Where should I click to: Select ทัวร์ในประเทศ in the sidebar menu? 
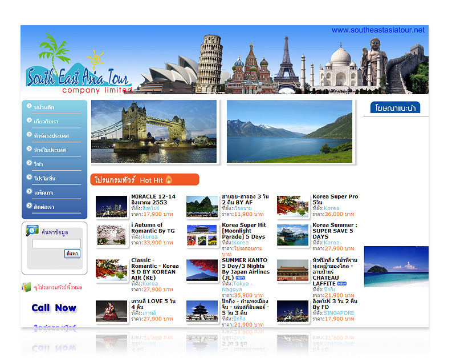point(50,150)
